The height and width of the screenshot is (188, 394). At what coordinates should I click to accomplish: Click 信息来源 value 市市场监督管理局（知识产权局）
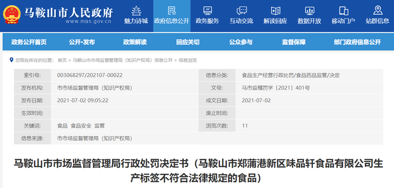pos(95,138)
